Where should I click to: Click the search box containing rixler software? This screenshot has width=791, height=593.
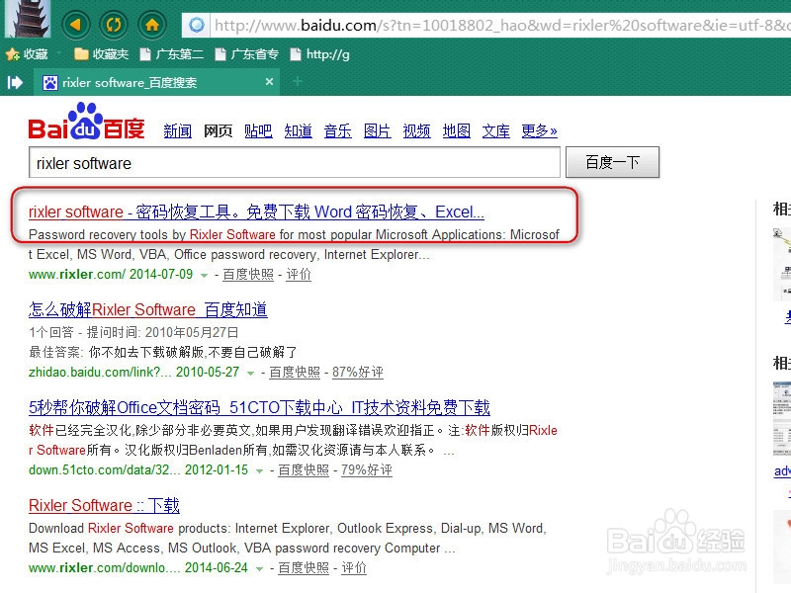click(295, 162)
